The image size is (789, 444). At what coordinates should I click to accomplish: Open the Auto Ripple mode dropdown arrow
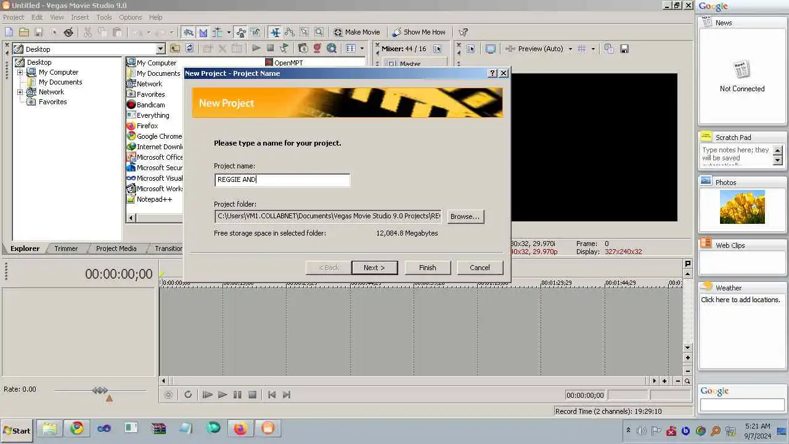229,32
